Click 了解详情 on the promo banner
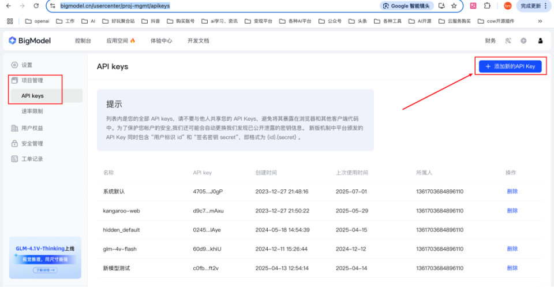 45,270
